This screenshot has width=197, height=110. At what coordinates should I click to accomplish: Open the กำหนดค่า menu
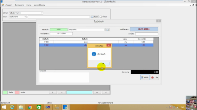click(9, 5)
